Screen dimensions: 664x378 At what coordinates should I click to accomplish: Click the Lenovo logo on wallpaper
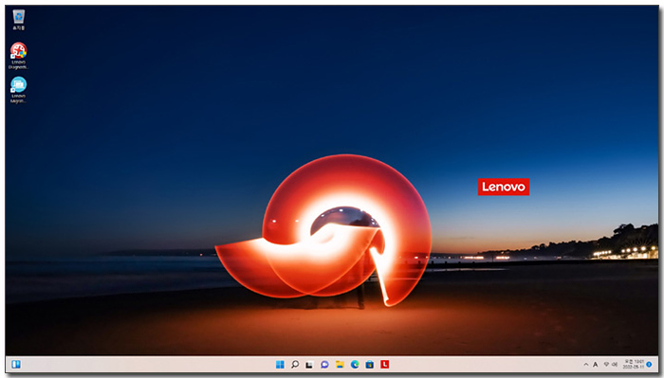[504, 187]
